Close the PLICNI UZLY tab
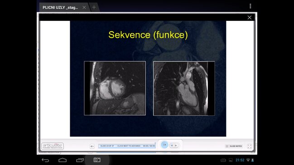Image resolution: width=294 pixels, height=165 pixels. (84, 7)
